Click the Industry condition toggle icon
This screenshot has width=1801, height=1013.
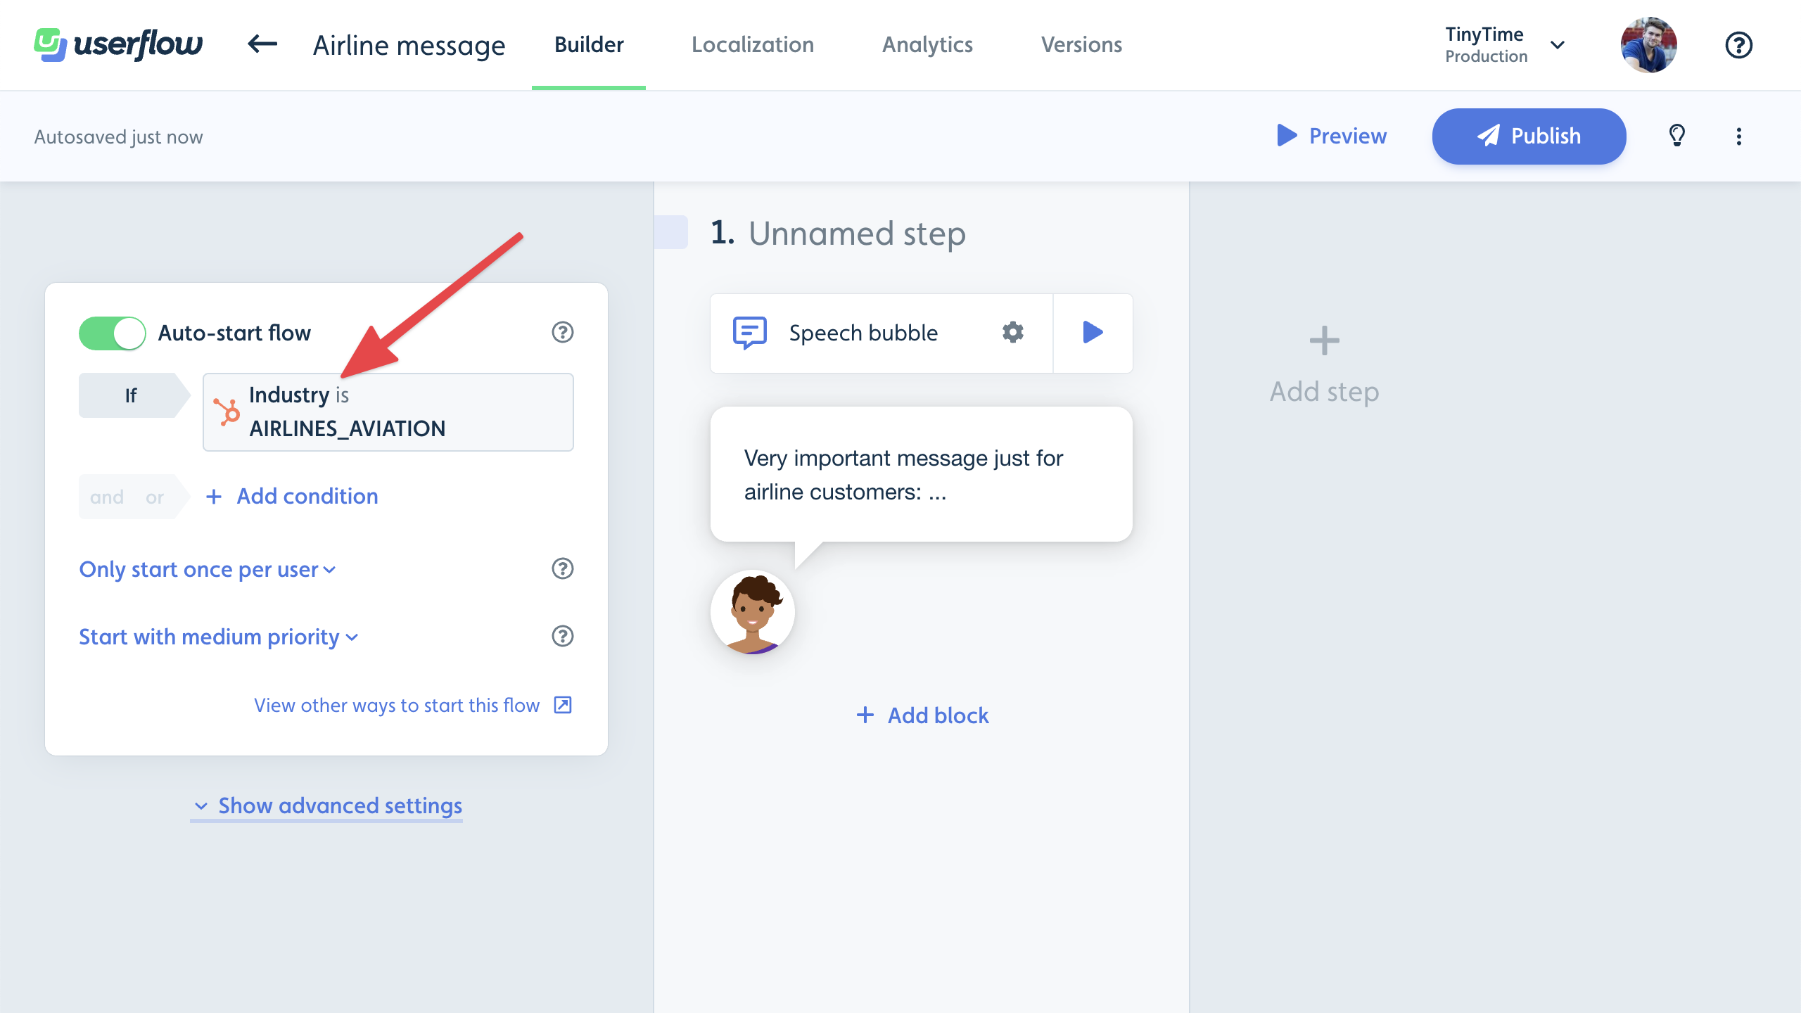(227, 412)
